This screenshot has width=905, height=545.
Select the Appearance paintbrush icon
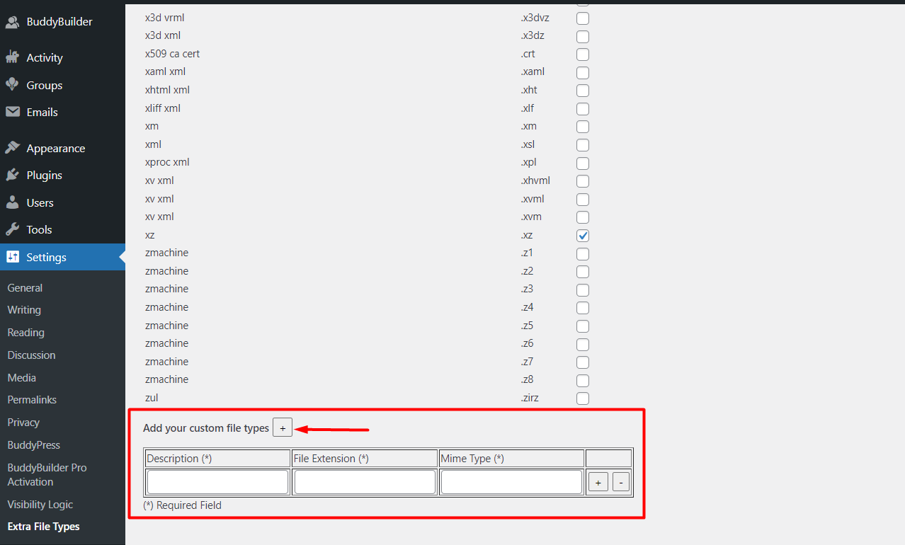click(13, 147)
